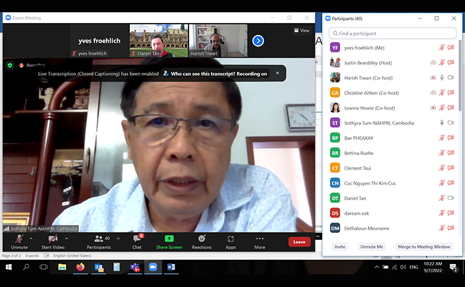Select Dethaloun Meunsene participant row
The height and width of the screenshot is (287, 465).
click(392, 228)
